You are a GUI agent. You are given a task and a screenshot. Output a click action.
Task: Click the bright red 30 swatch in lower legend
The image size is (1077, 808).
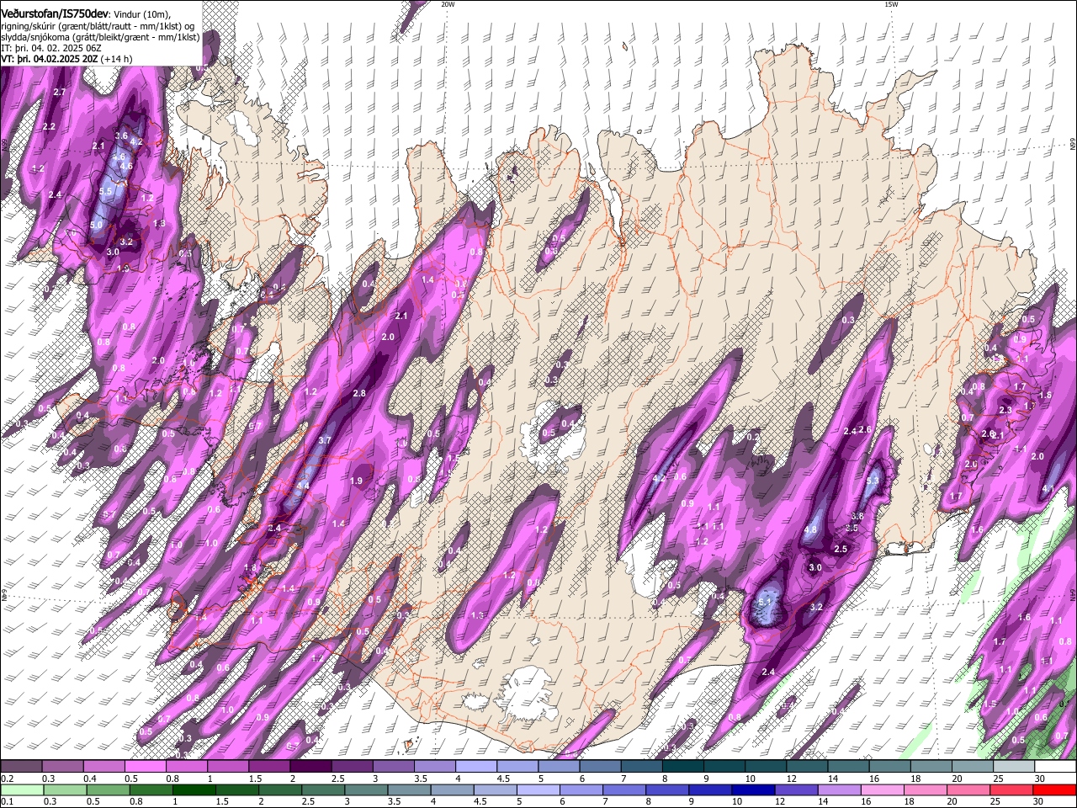1055,789
